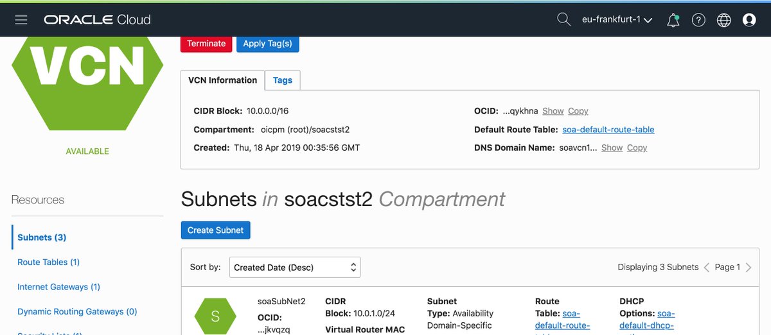Open the help question mark icon
This screenshot has height=335, width=771.
(x=698, y=20)
